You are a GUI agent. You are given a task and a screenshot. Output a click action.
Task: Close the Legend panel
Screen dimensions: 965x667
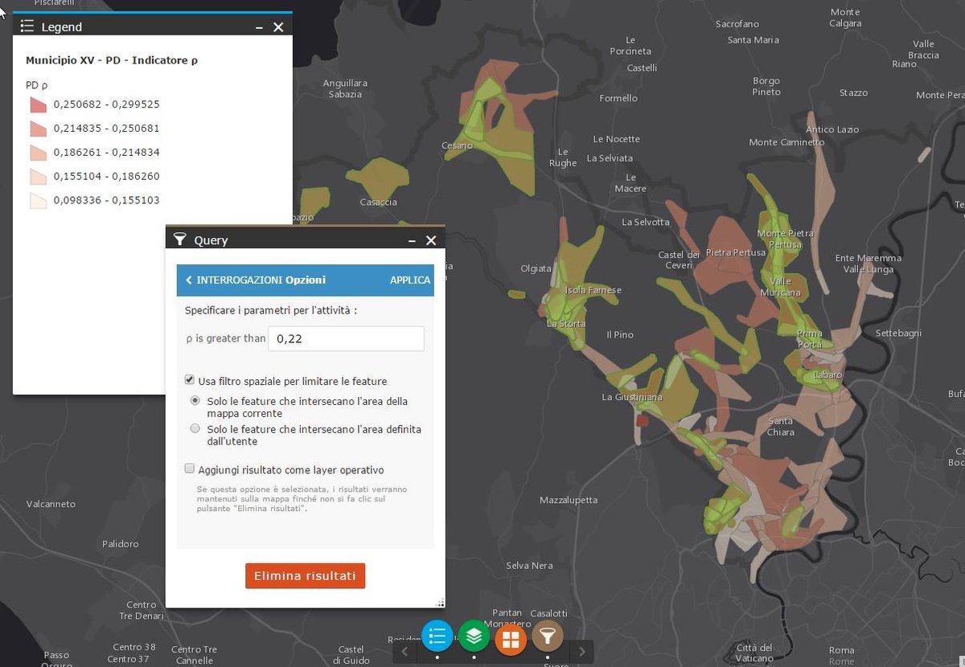(x=278, y=27)
